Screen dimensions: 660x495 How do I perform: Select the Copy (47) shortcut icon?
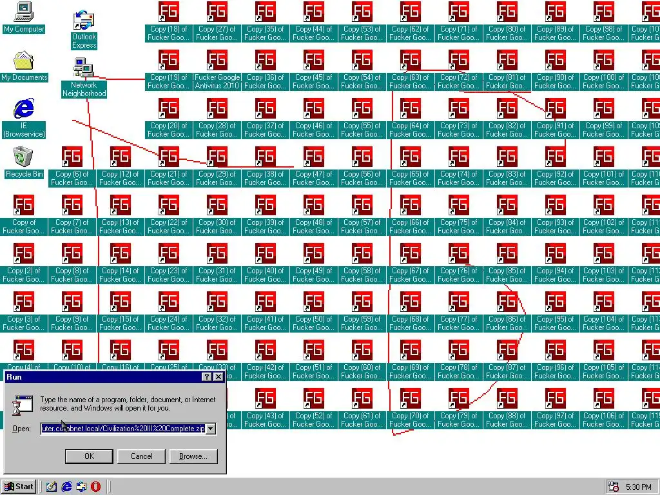click(314, 167)
